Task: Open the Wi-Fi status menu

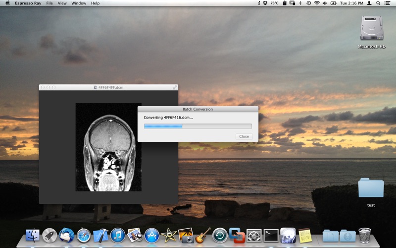Action: coord(317,3)
